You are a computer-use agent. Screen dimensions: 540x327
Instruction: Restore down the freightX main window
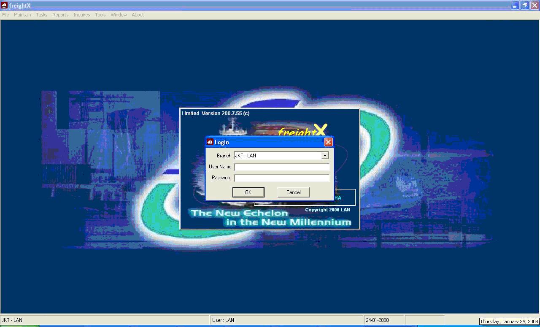pos(525,5)
